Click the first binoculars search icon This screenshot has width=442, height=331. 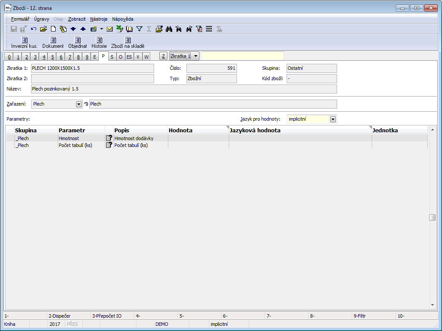169,29
